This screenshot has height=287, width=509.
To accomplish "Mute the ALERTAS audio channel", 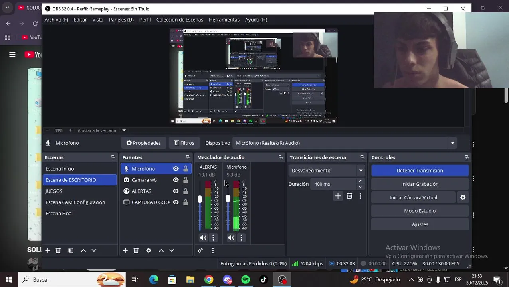I will click(x=204, y=238).
